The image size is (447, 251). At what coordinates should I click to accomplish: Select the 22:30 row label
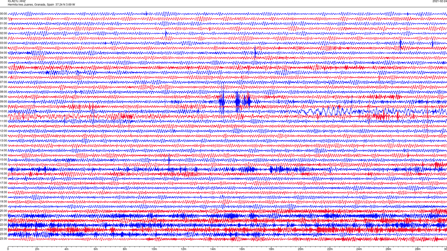click(x=3, y=229)
